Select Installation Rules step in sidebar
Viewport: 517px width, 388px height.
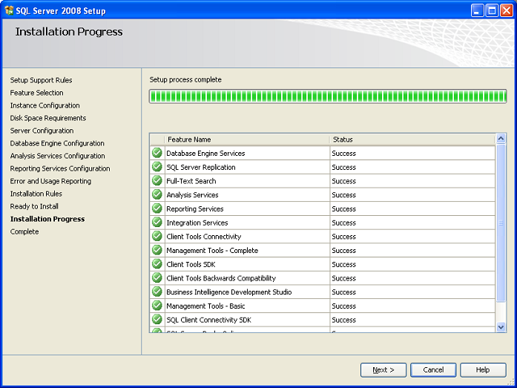(36, 194)
